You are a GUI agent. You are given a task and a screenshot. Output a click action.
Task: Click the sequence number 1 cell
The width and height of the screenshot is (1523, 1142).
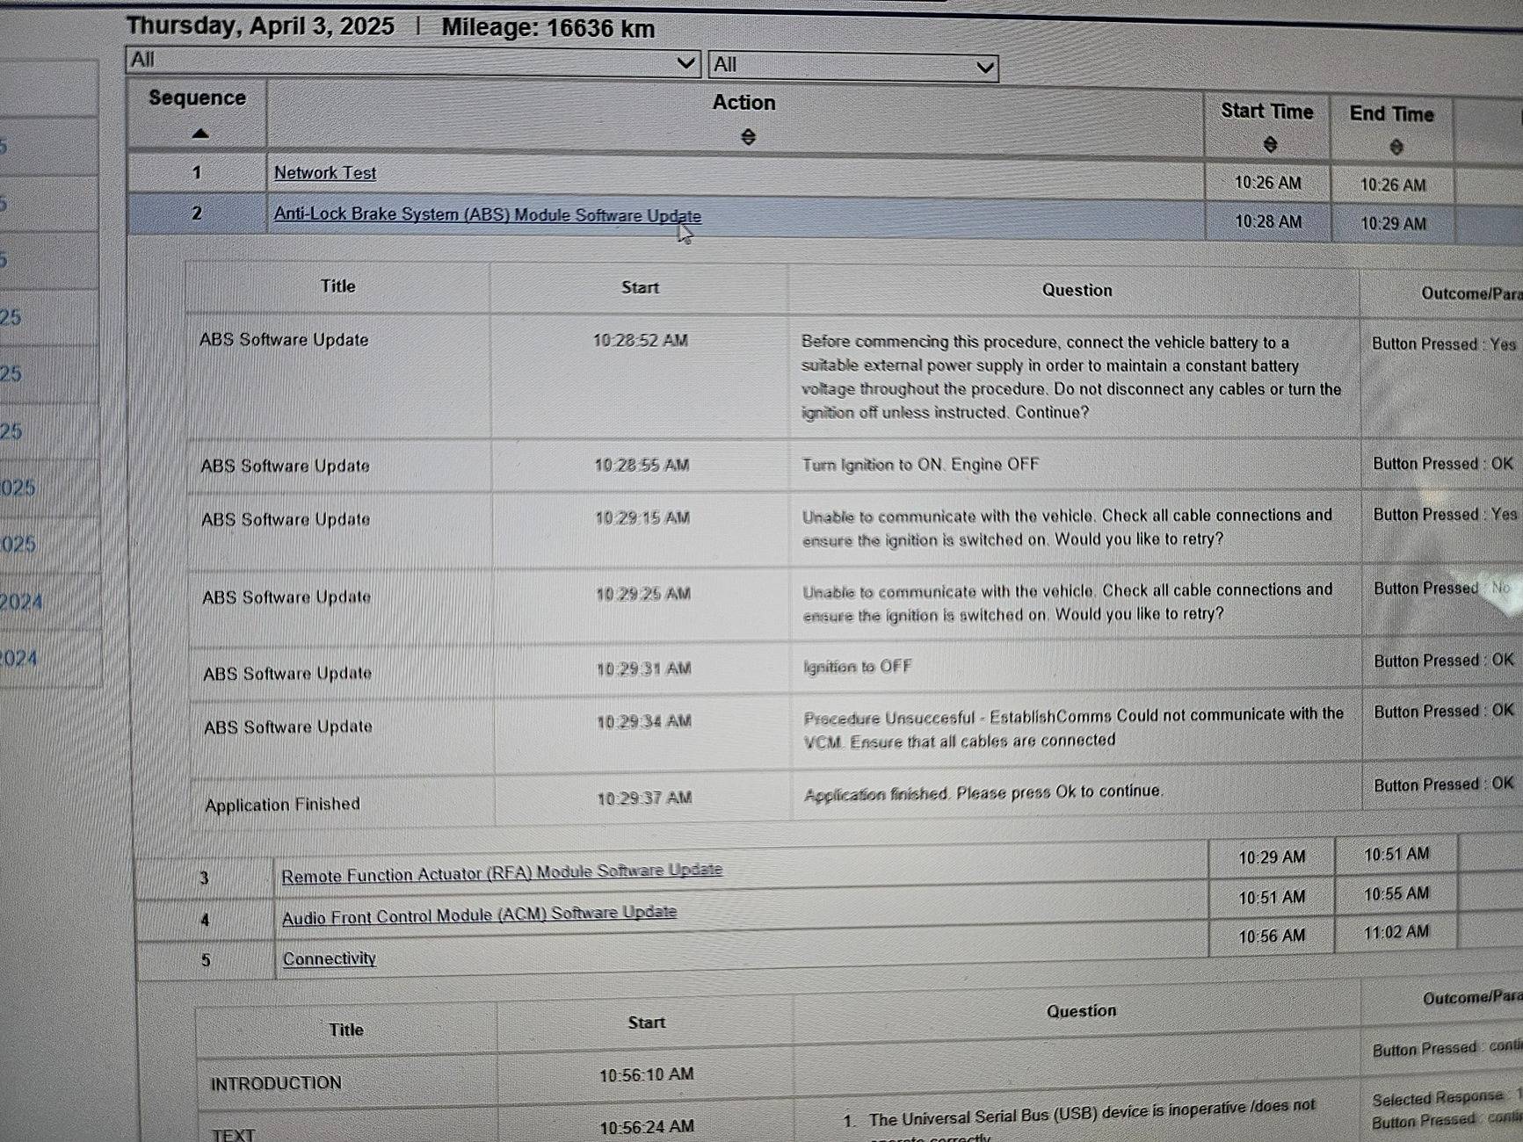pyautogui.click(x=197, y=173)
